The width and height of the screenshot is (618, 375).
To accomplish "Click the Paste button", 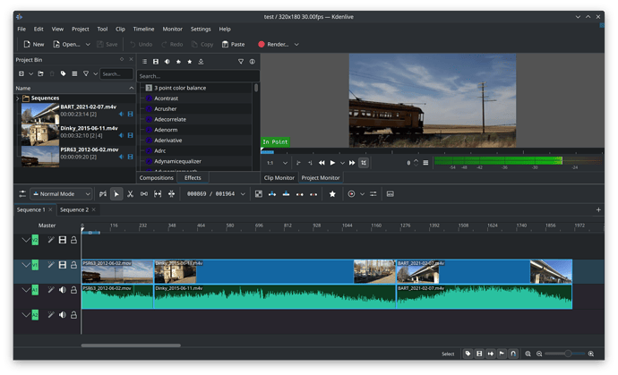I will pyautogui.click(x=233, y=45).
